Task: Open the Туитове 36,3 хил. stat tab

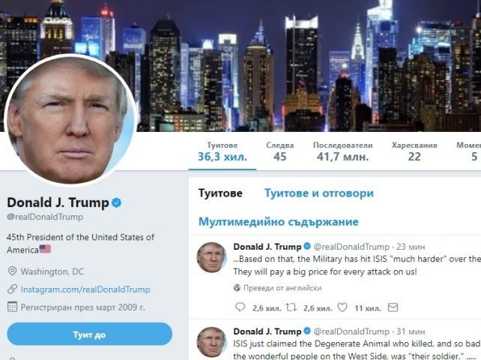Action: (222, 151)
